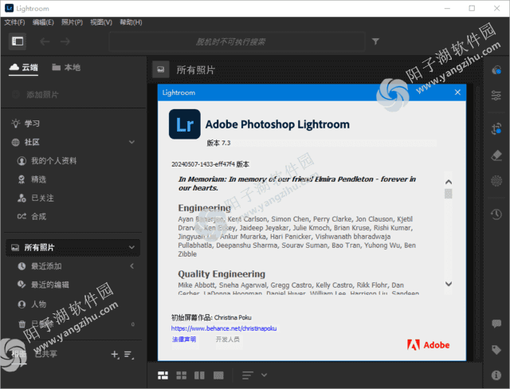The height and width of the screenshot is (389, 510).
Task: Open the filter funnel icon
Action: [x=375, y=41]
